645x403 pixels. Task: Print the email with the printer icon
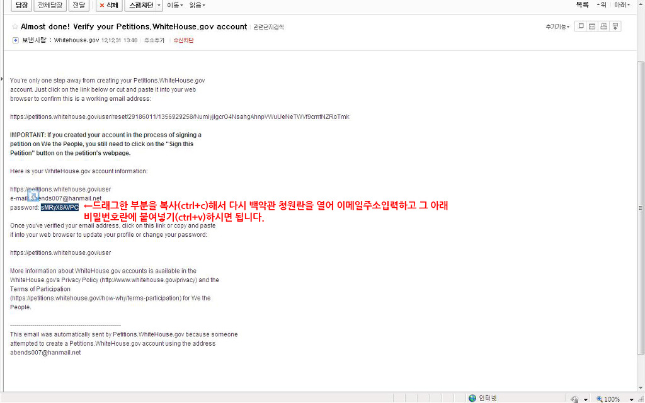coord(604,26)
